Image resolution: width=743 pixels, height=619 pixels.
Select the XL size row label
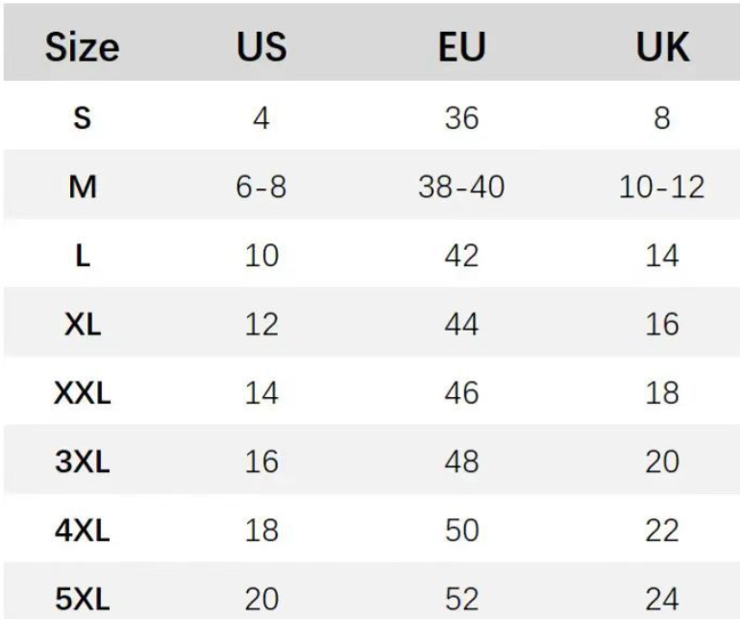(x=83, y=324)
